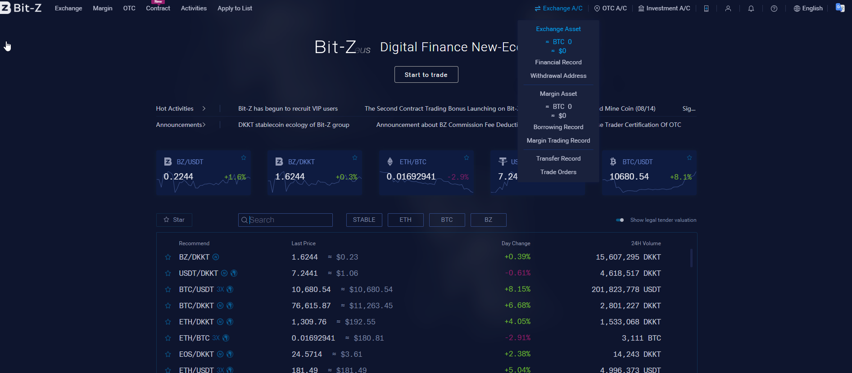Click the market list scrollbar
852x373 pixels.
(x=691, y=258)
